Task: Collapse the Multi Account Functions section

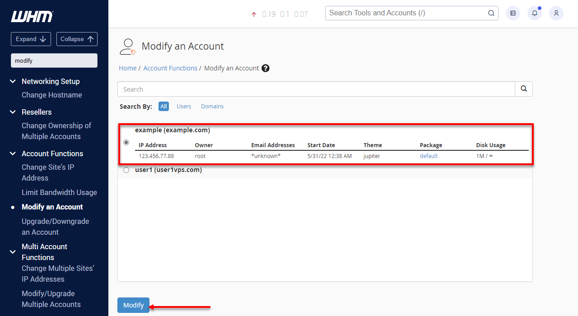Action: 12,252
